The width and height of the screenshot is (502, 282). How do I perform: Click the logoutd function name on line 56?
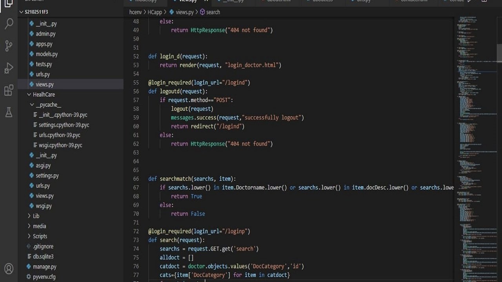pyautogui.click(x=169, y=91)
